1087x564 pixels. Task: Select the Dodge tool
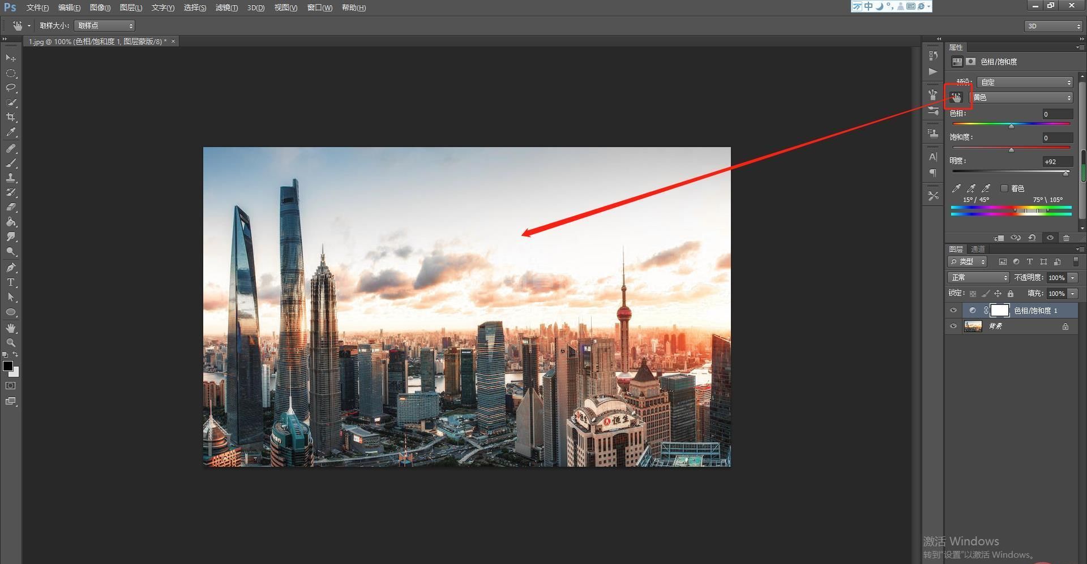click(x=11, y=251)
